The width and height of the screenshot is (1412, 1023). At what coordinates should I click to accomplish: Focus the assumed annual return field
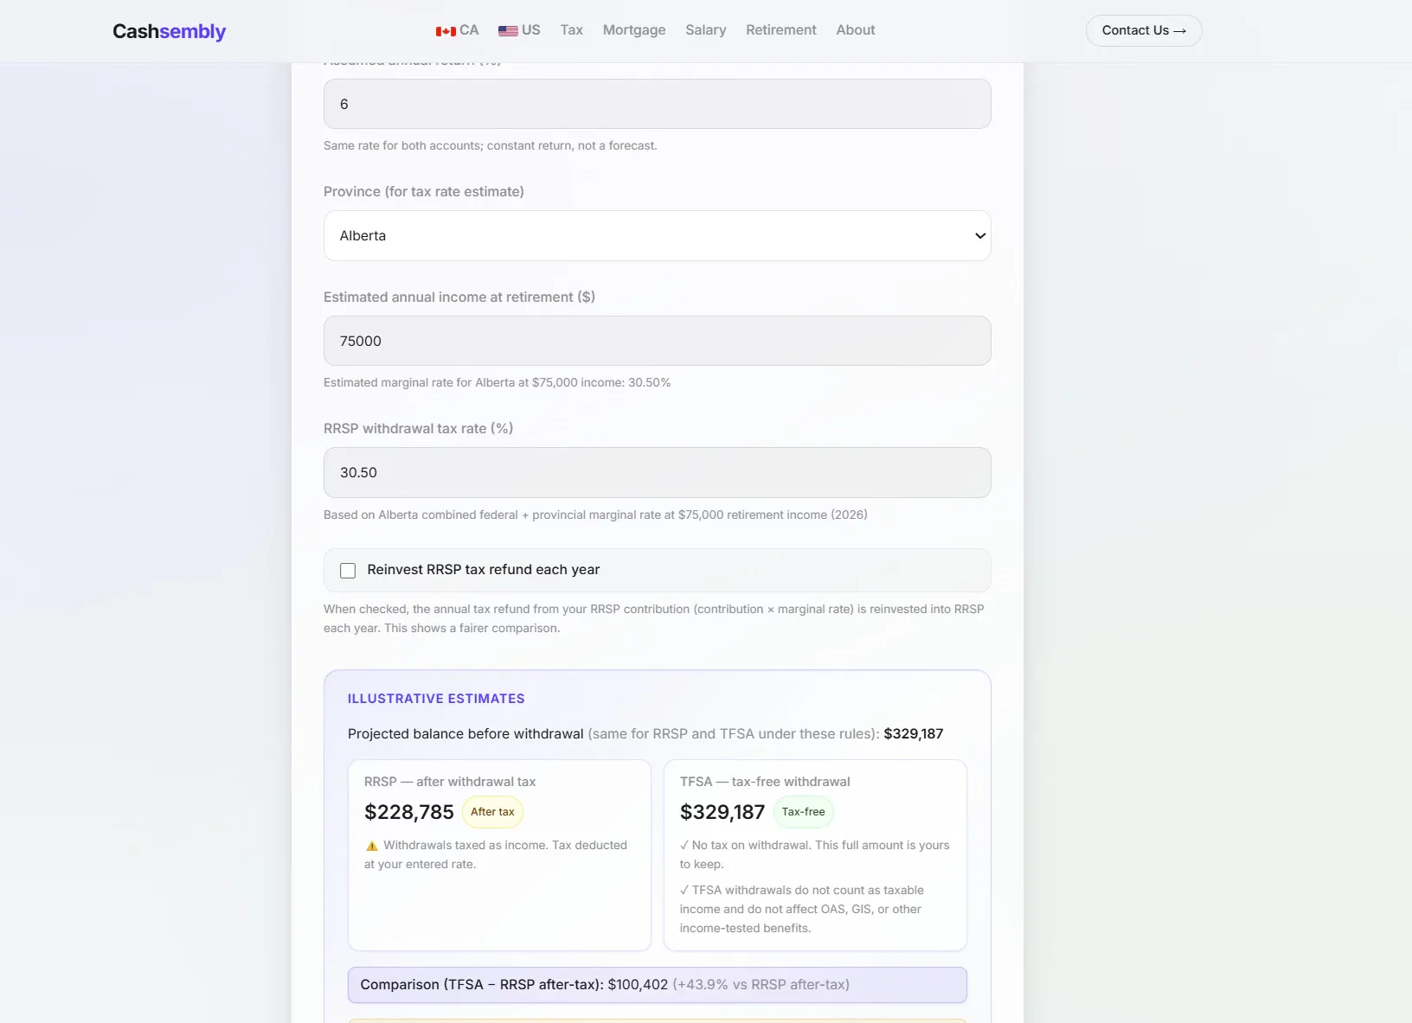[658, 104]
